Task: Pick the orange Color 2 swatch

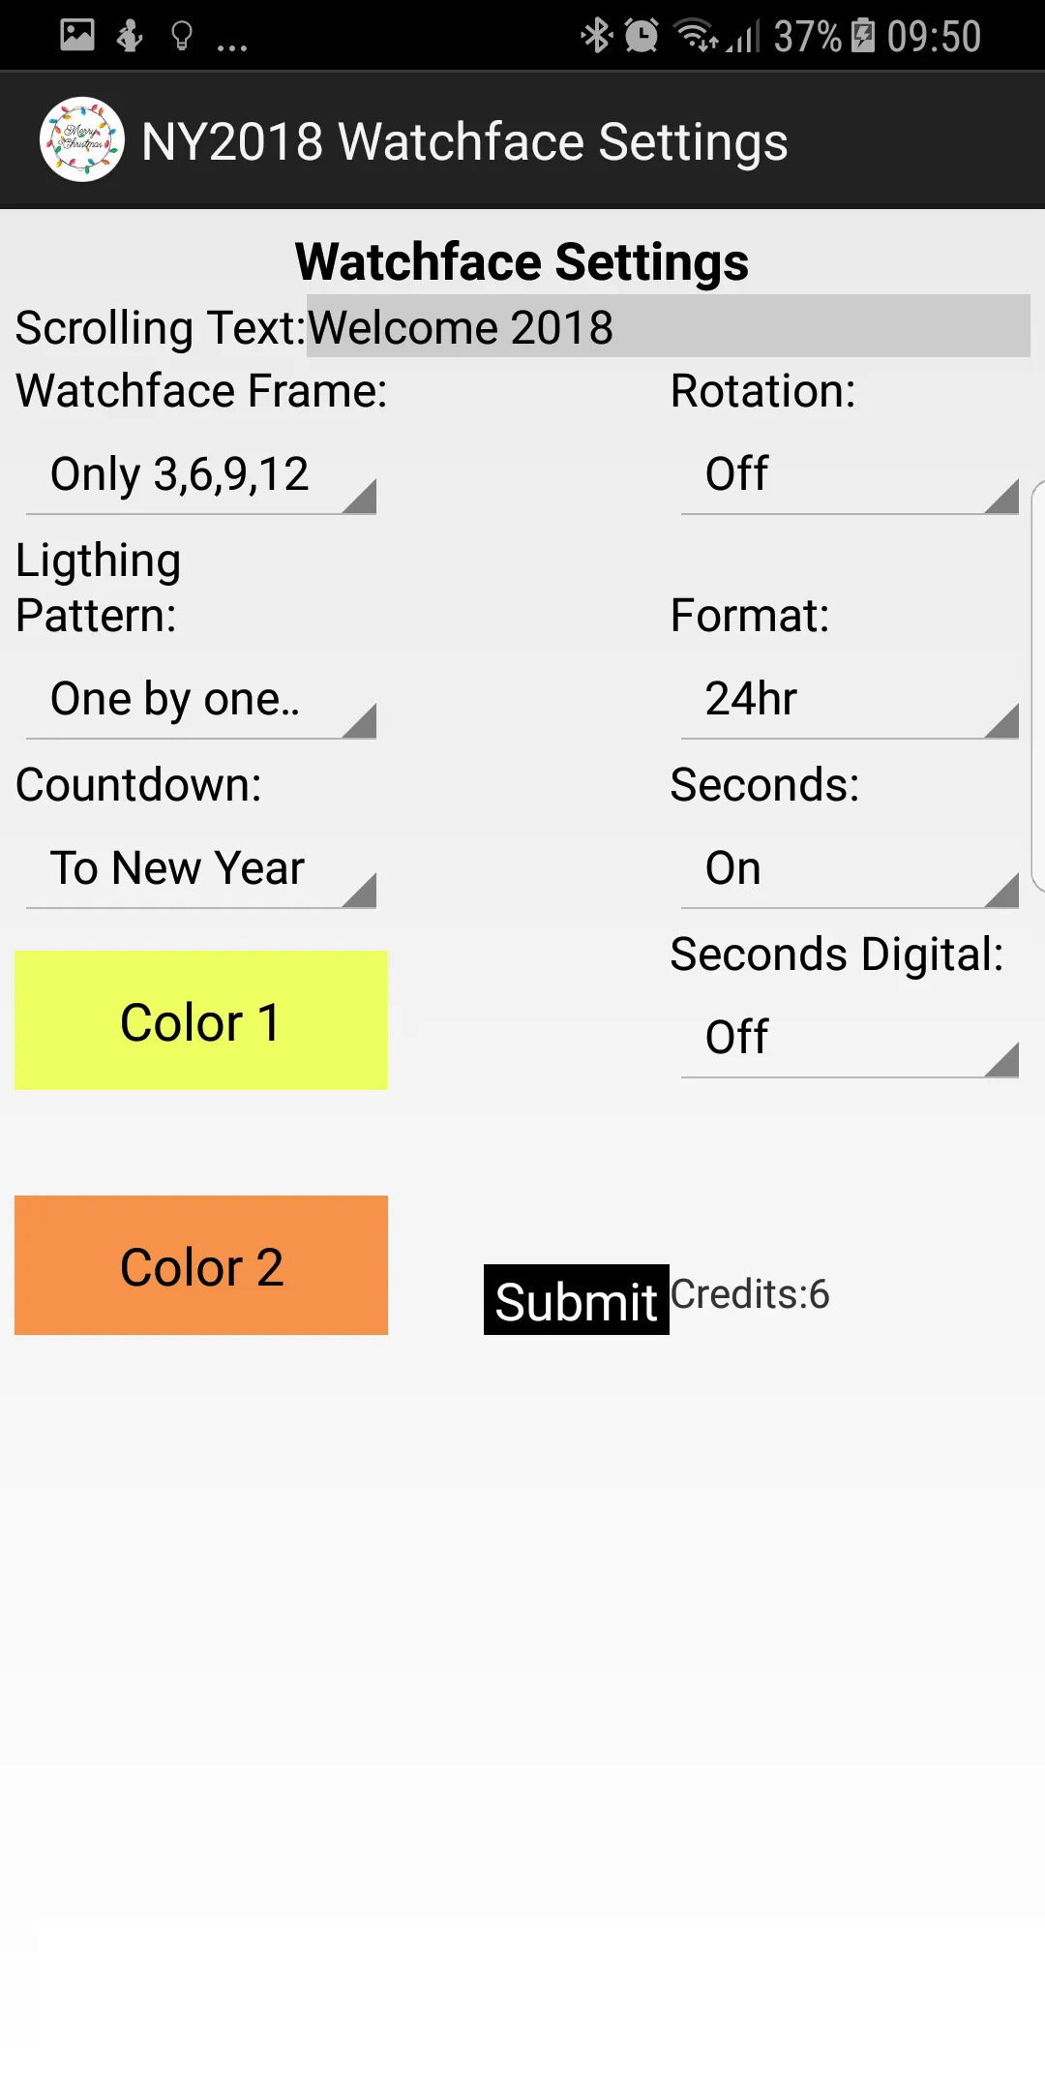Action: (201, 1265)
